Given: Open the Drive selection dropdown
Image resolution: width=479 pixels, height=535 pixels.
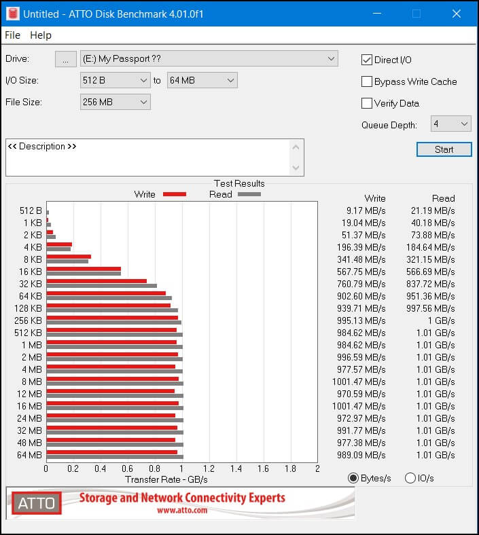Looking at the screenshot, I should click(x=209, y=58).
